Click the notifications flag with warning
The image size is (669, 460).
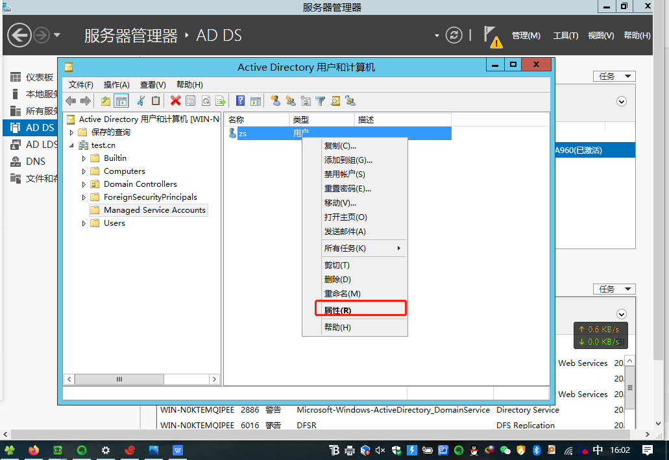(493, 37)
